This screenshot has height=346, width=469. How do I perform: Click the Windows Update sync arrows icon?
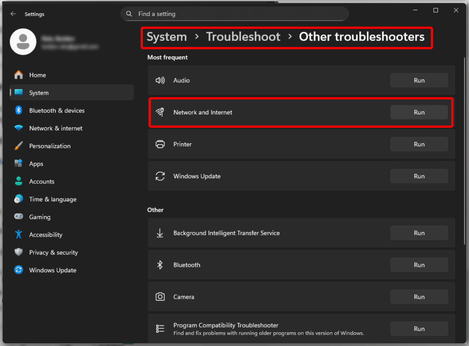[x=160, y=176]
